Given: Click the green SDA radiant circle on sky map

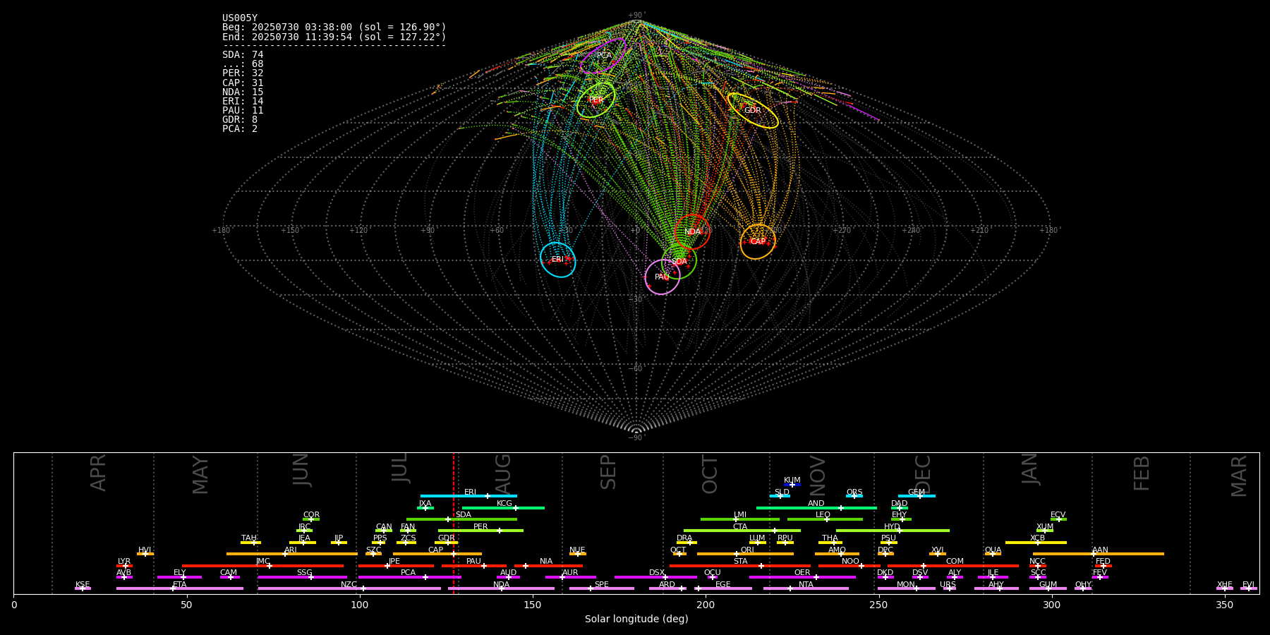Looking at the screenshot, I should [679, 262].
